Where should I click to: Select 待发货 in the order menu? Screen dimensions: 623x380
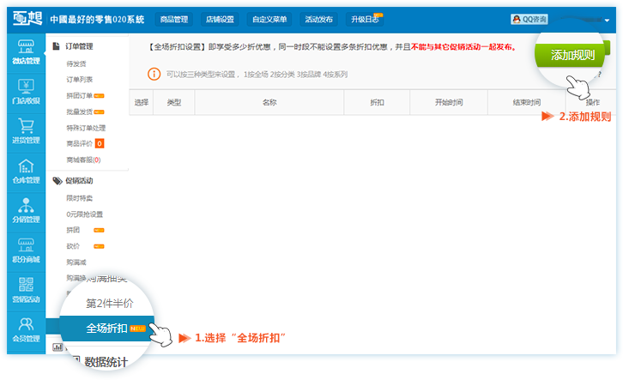pos(76,63)
